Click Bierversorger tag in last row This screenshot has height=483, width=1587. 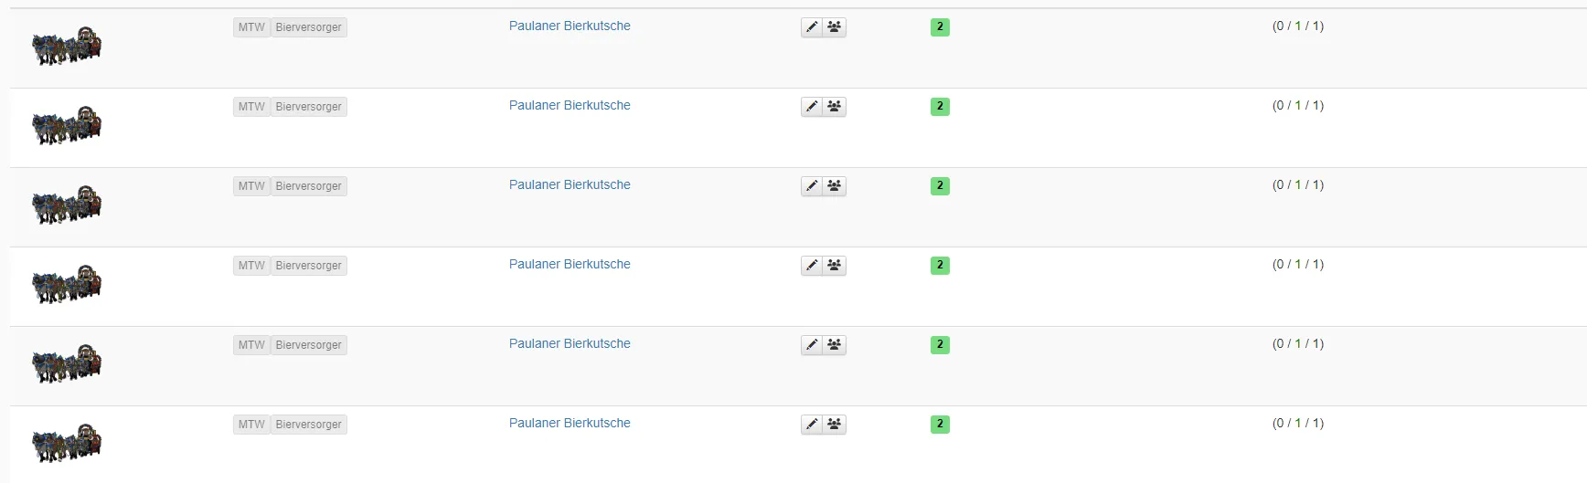[308, 425]
